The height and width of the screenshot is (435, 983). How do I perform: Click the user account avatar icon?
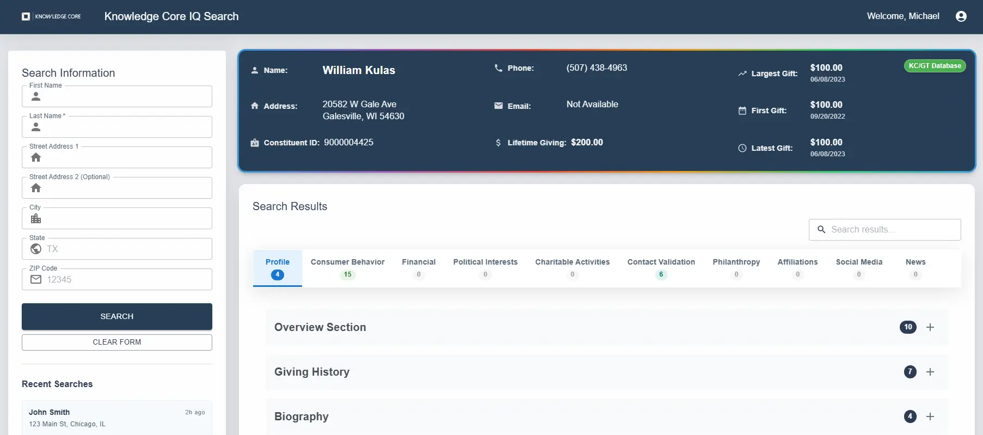tap(961, 16)
